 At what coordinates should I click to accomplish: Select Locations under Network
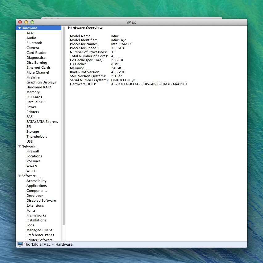pos(34,156)
